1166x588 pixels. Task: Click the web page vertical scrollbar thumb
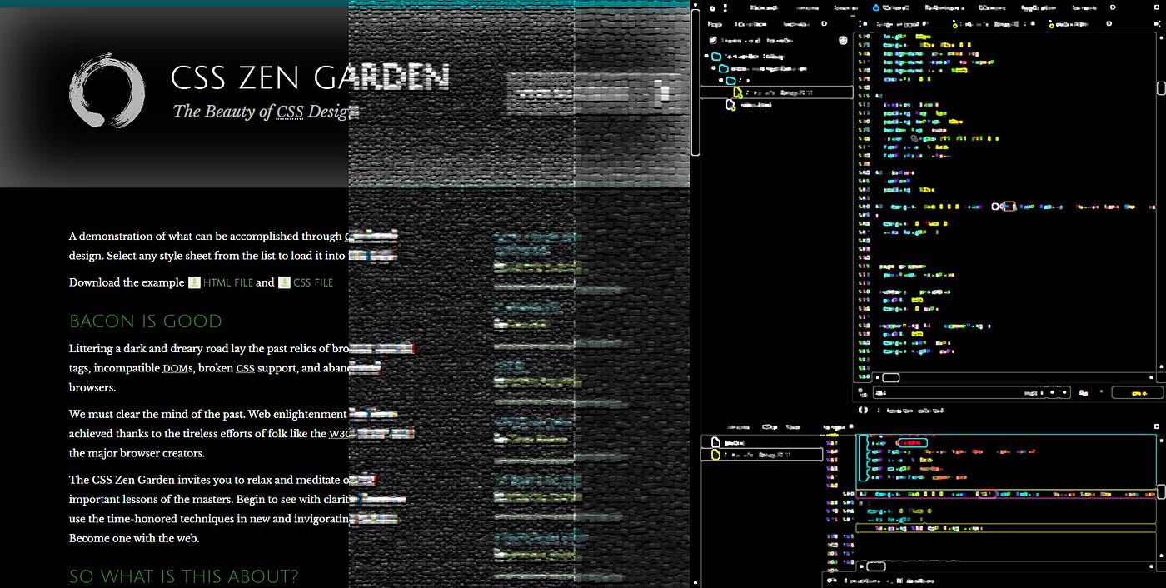695,82
